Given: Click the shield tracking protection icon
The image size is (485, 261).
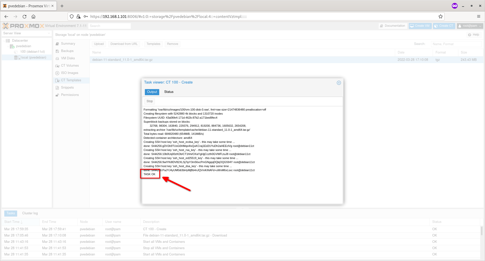Looking at the screenshot, I should [x=72, y=17].
